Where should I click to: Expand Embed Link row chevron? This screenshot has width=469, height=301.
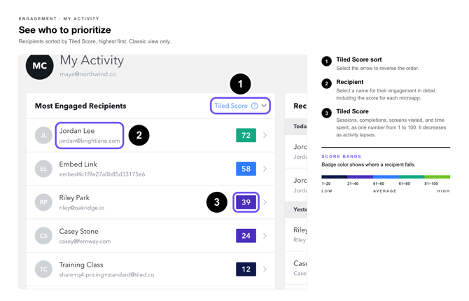tap(265, 169)
